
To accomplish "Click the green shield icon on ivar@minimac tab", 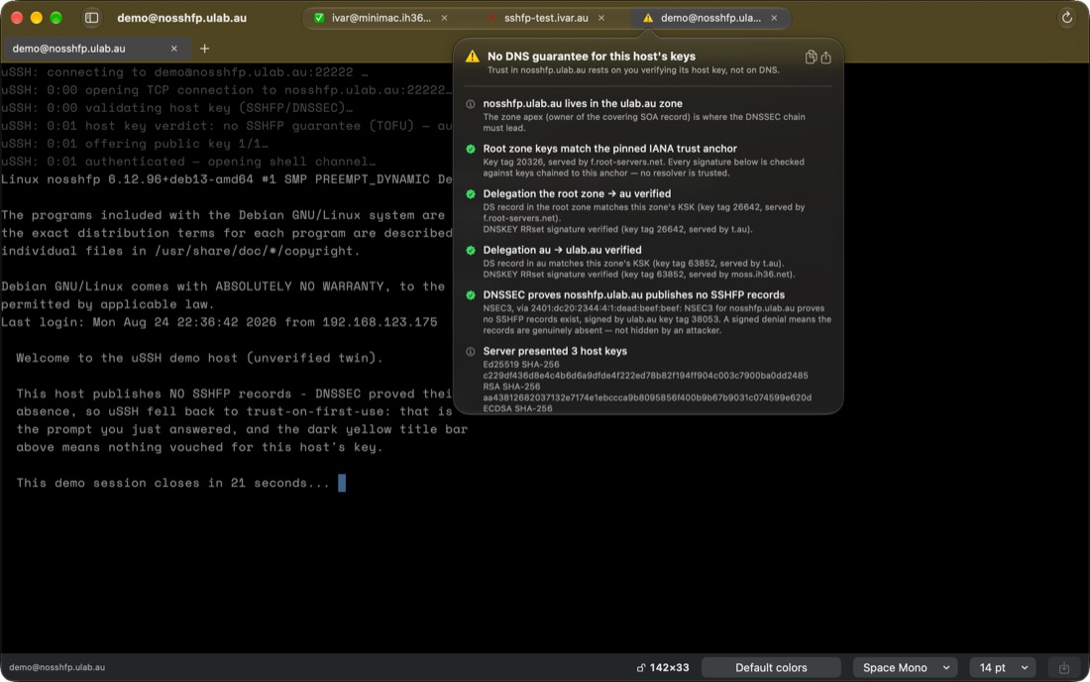I will 319,18.
